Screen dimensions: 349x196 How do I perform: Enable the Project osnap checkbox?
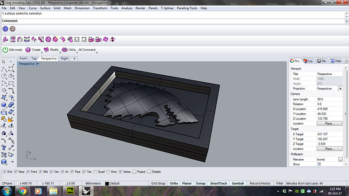tap(134, 172)
